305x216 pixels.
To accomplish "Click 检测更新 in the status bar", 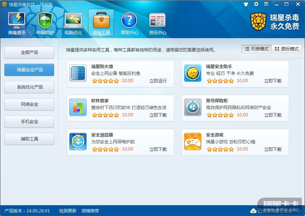I will pyautogui.click(x=68, y=211).
